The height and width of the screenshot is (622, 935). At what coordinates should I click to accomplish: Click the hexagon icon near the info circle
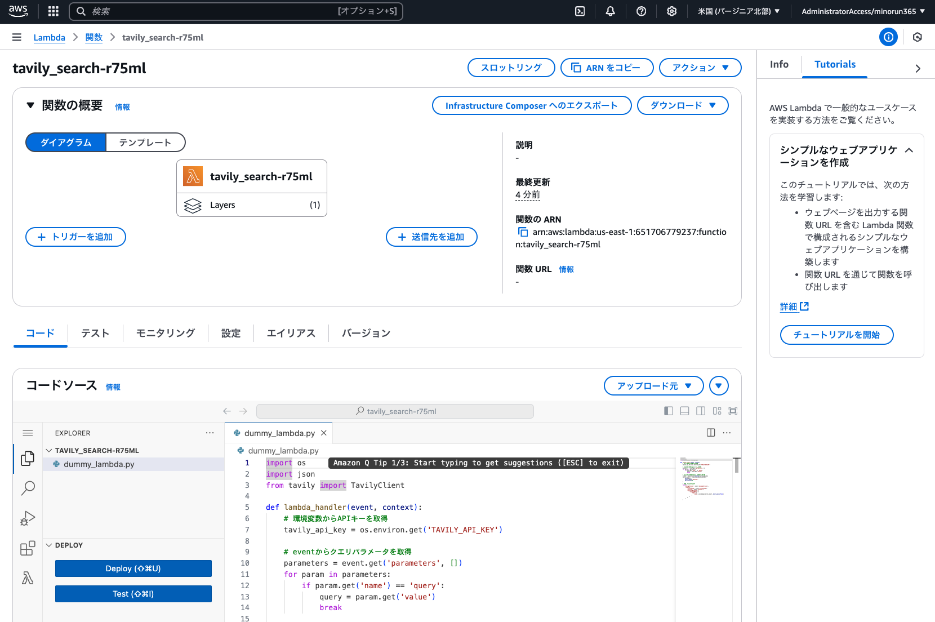[x=918, y=37]
